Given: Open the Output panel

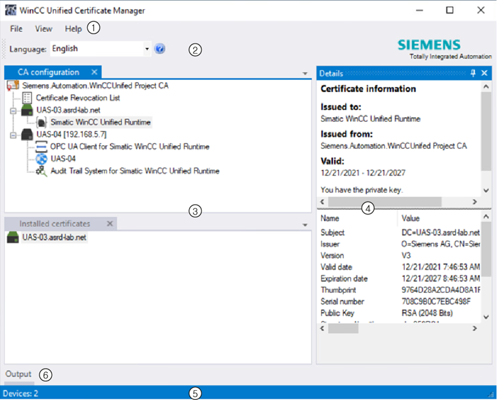Looking at the screenshot, I should pyautogui.click(x=18, y=374).
